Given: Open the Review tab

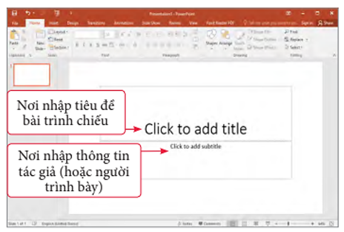Looking at the screenshot, I should point(175,23).
